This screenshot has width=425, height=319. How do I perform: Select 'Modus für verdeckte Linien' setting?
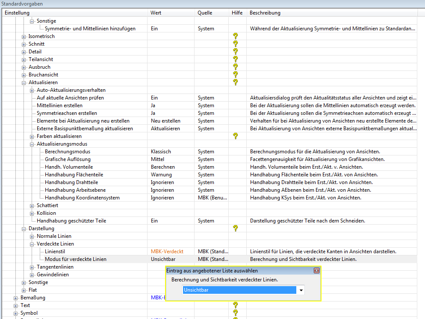(x=76, y=259)
